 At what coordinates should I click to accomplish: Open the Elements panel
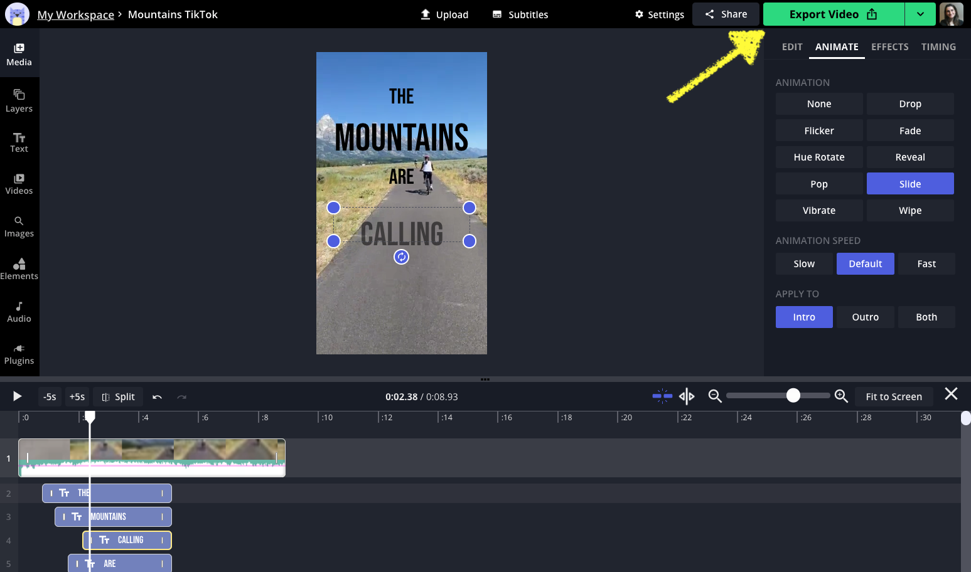click(19, 268)
